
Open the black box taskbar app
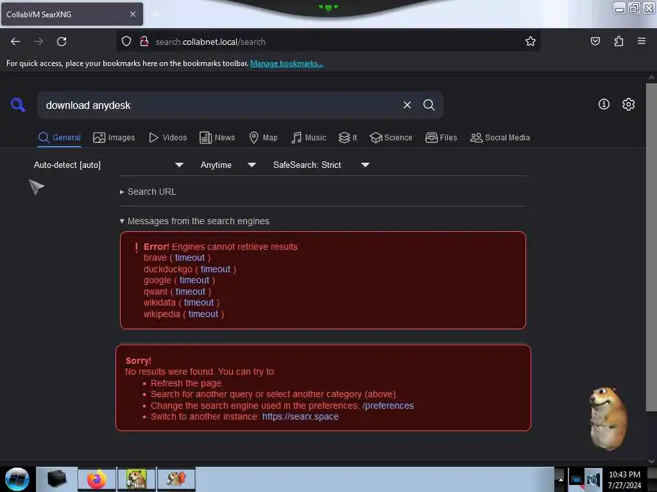click(x=56, y=479)
